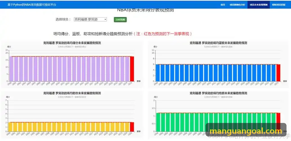The height and width of the screenshot is (141, 291).
Task: Select the 2004 green bar in 场均抢断 chart
Action: click(x=177, y=122)
